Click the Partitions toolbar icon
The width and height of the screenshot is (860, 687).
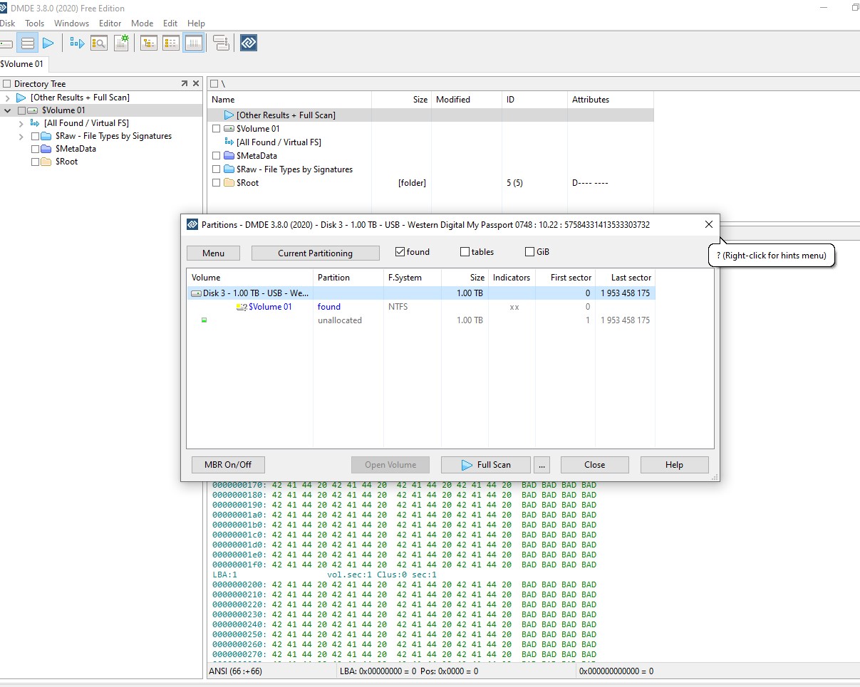[27, 43]
